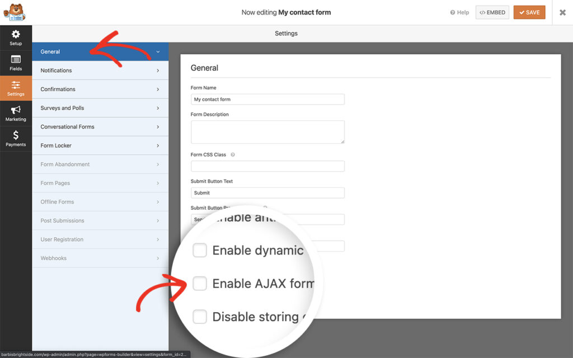Select Conversational Forms from settings menu

pos(101,126)
